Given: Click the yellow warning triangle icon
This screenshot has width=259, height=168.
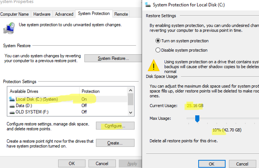Looking at the screenshot, I should pyautogui.click(x=154, y=65).
